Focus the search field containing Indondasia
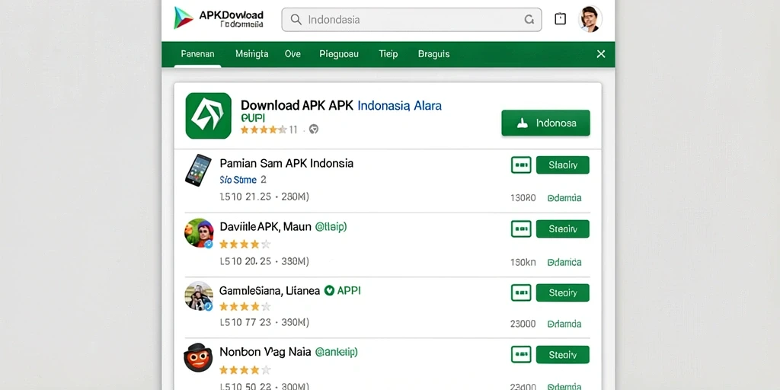The height and width of the screenshot is (390, 780). click(411, 20)
